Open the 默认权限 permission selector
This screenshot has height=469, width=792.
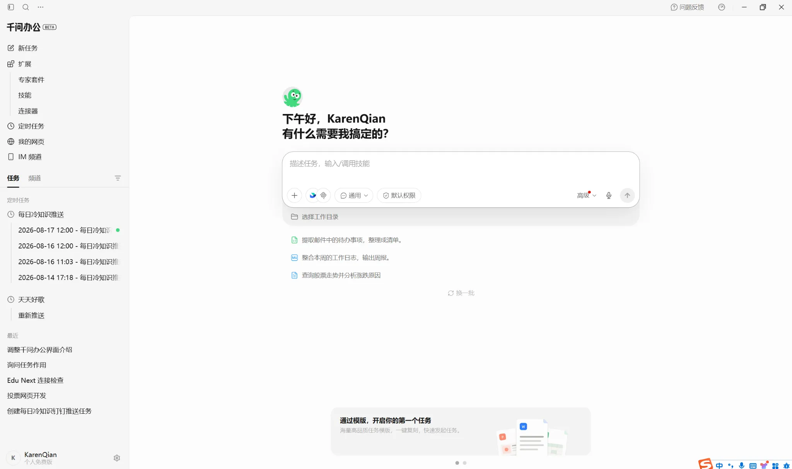pyautogui.click(x=399, y=195)
